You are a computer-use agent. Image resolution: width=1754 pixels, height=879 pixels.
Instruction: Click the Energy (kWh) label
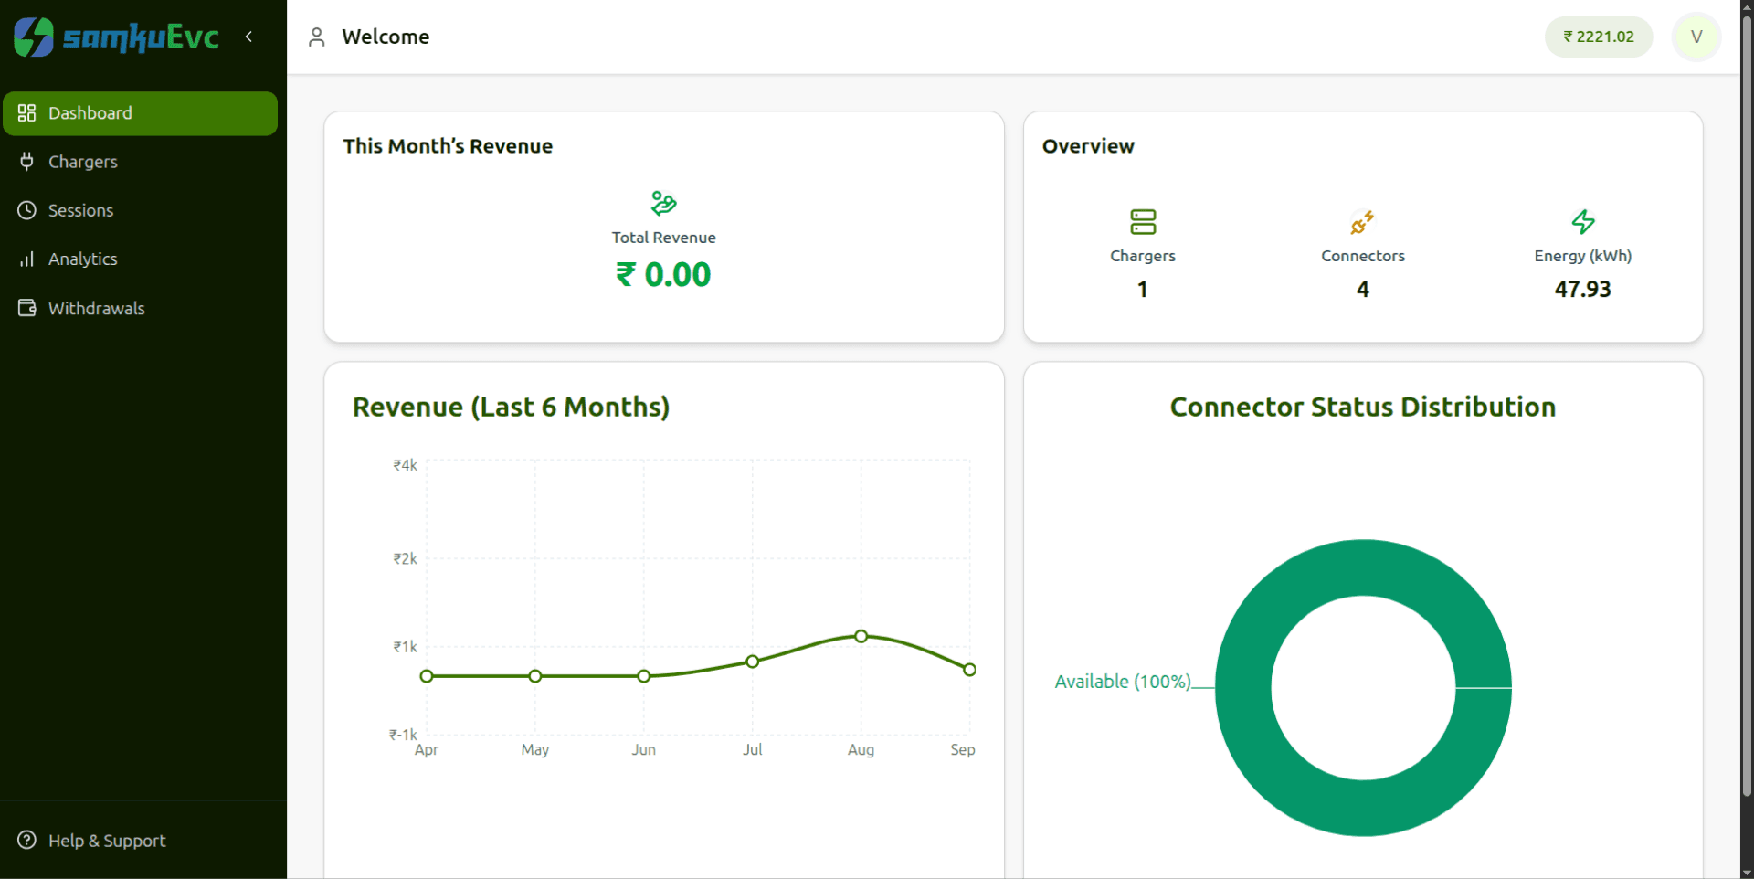click(1583, 256)
